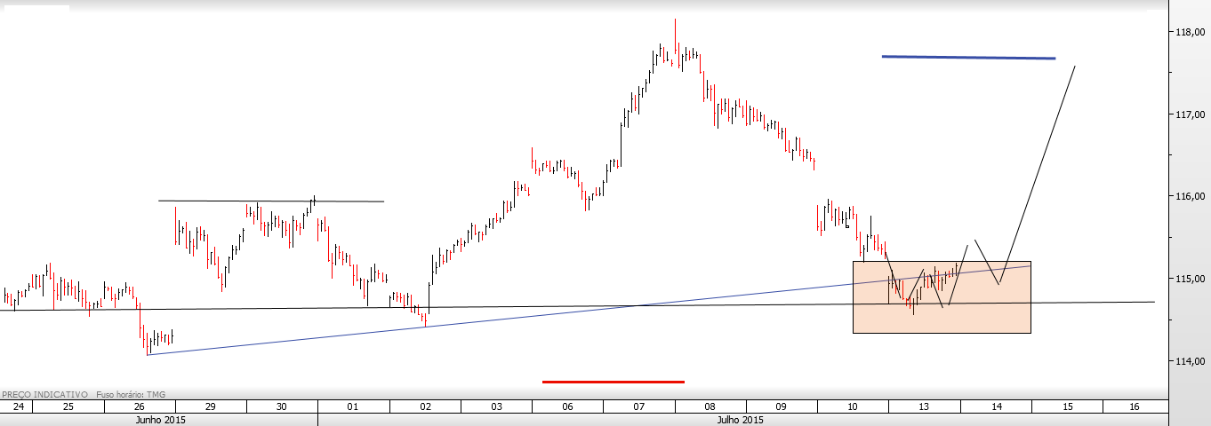Click date 26 on the time axis
Image resolution: width=1211 pixels, height=426 pixels.
coord(140,406)
